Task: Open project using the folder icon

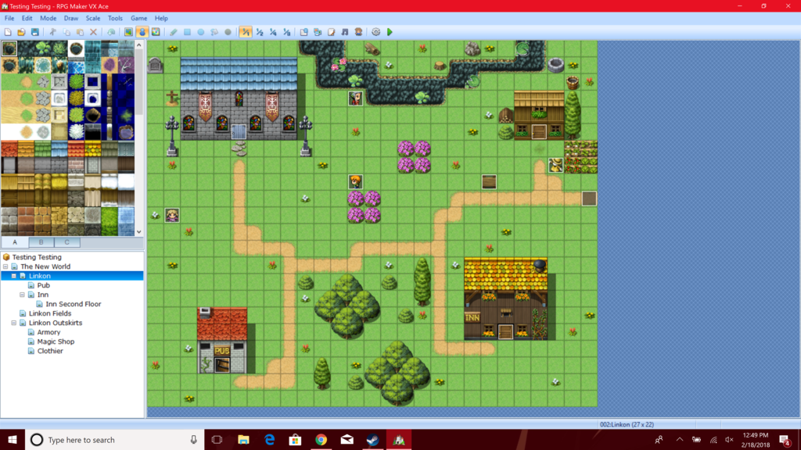Action: tap(21, 32)
